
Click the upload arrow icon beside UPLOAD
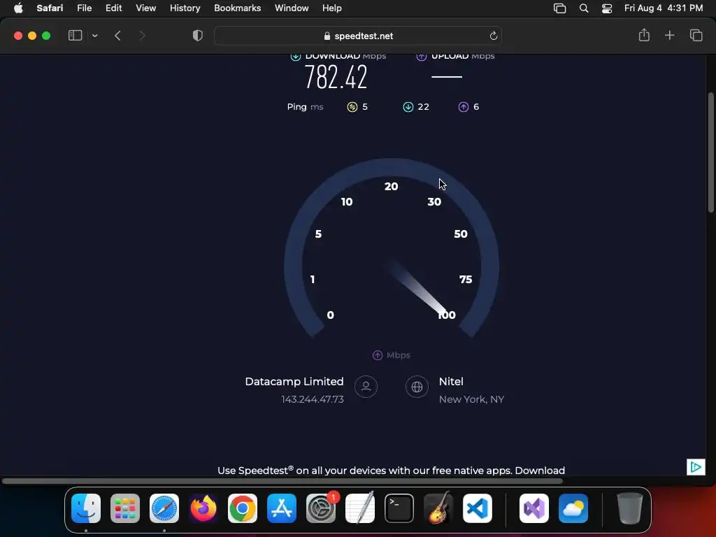(422, 57)
